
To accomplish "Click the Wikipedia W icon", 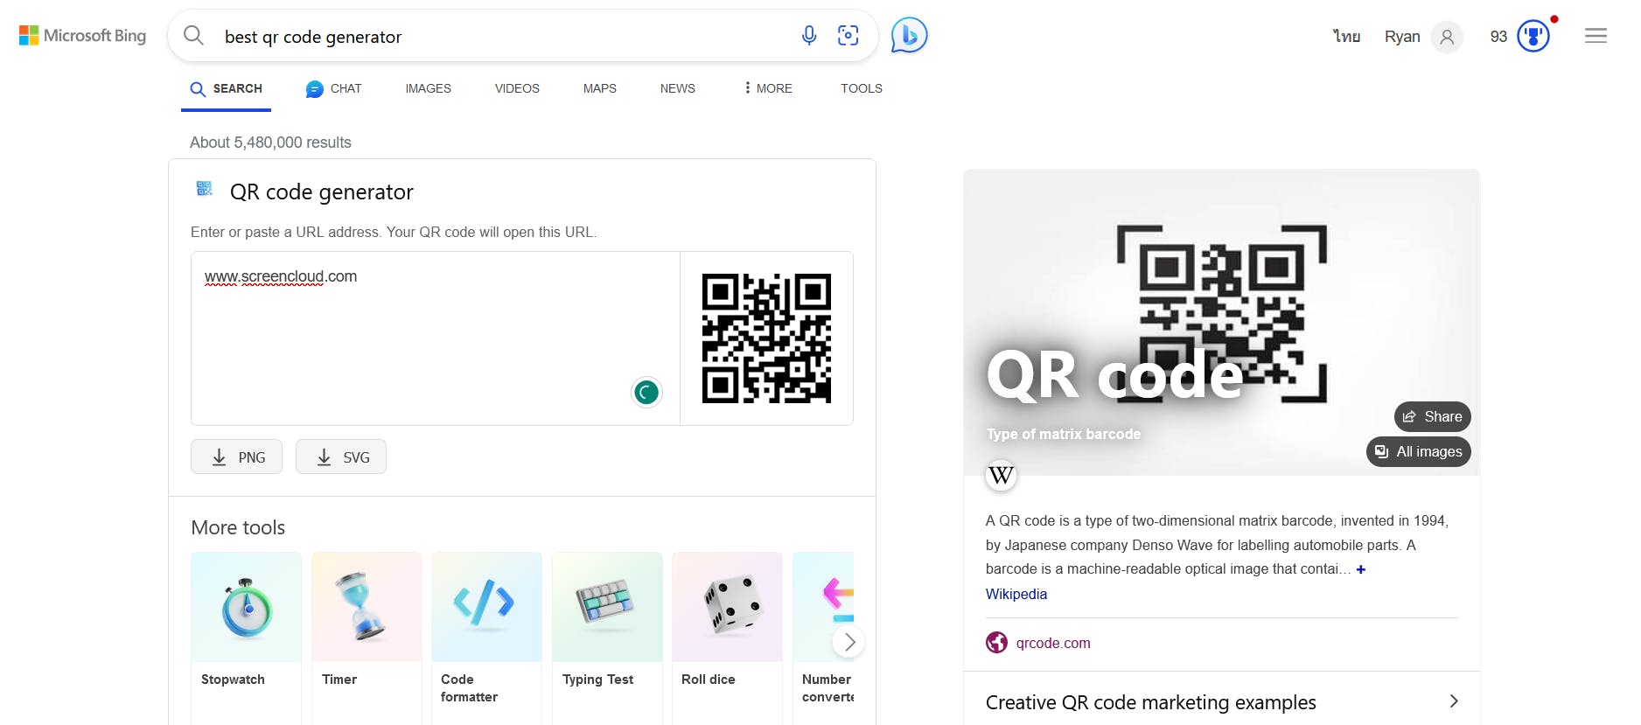I will pos(1001,475).
